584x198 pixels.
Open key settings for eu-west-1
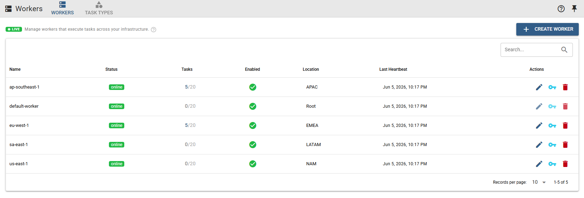click(x=552, y=125)
